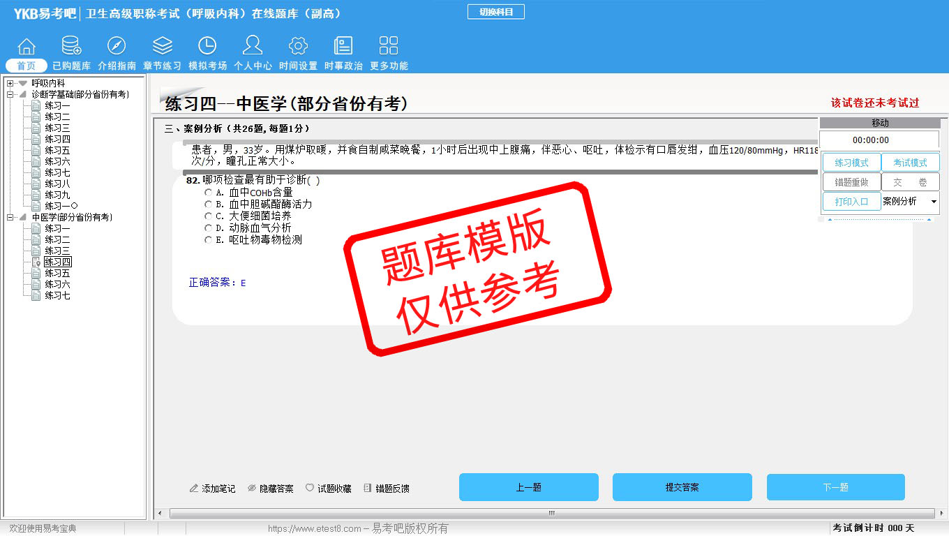Open 模拟考场 clock icon
This screenshot has height=536, width=949.
tap(207, 47)
